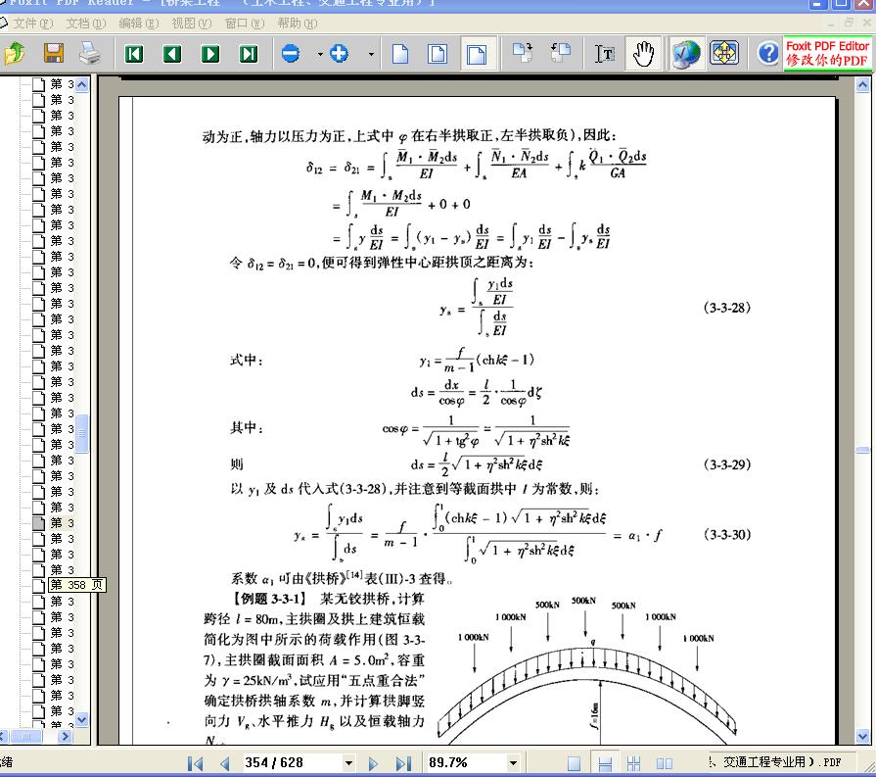The image size is (876, 777).
Task: Print the document via the printer icon
Action: pyautogui.click(x=89, y=54)
